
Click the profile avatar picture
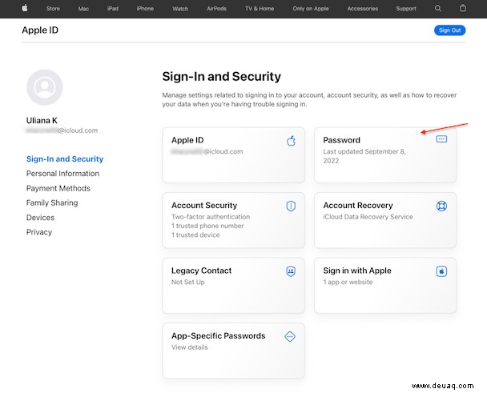point(45,87)
